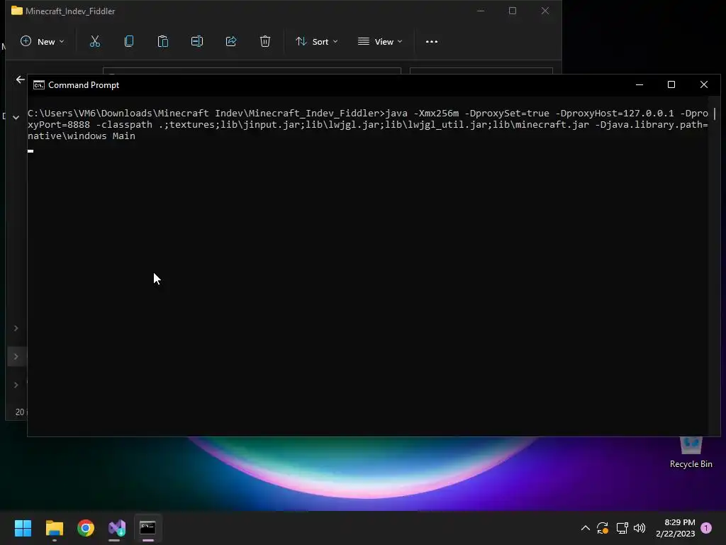Close the Command Prompt window

pyautogui.click(x=704, y=85)
